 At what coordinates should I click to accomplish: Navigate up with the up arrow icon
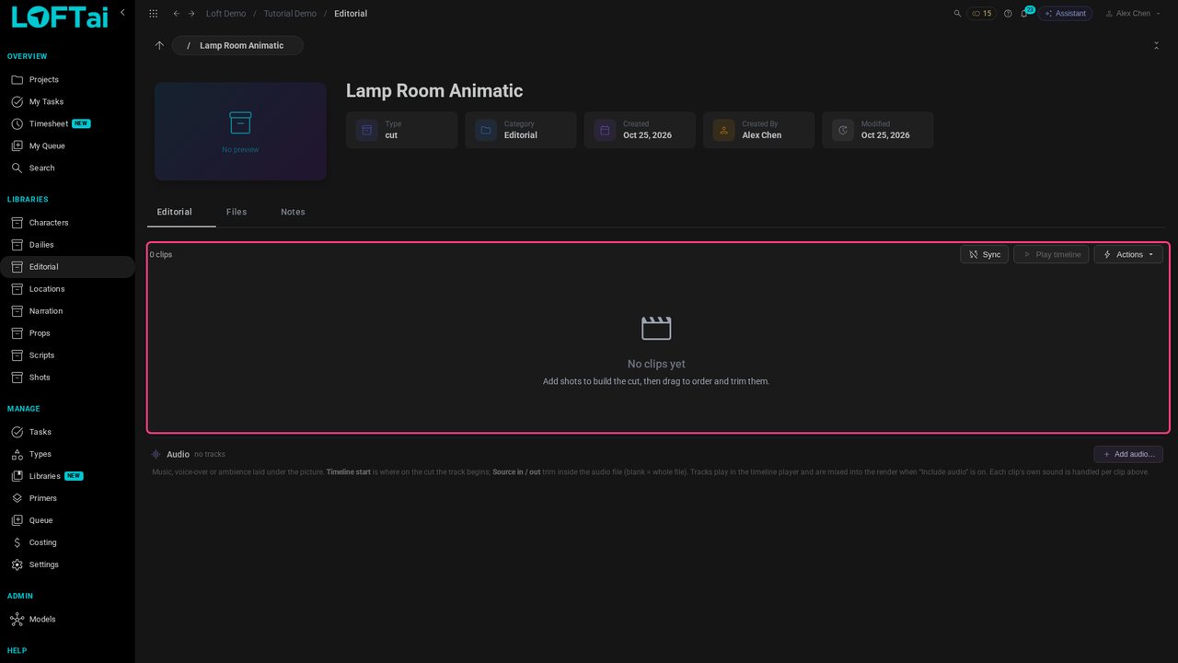point(159,45)
